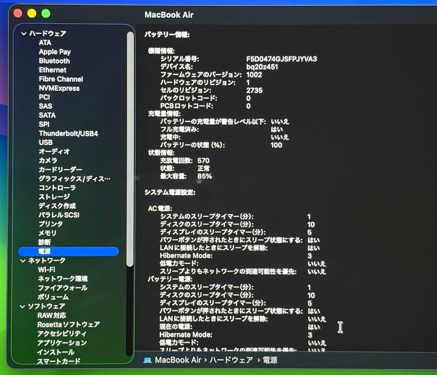
Task: Open the Bluetooth hardware entry
Action: coord(54,61)
